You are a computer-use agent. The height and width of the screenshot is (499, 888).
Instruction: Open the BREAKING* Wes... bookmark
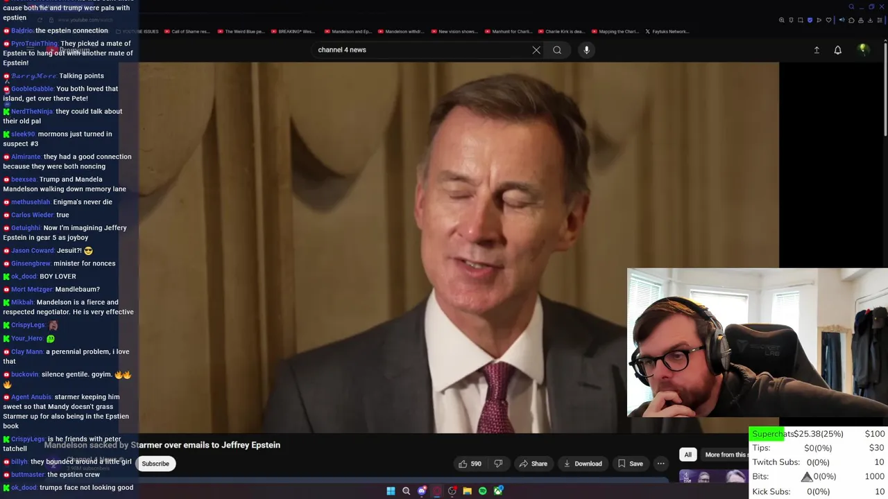[x=293, y=31]
